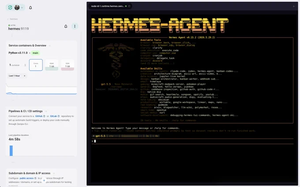Click the hermes:9119 service title
Screen dimensions: 300x187
(x=19, y=29)
